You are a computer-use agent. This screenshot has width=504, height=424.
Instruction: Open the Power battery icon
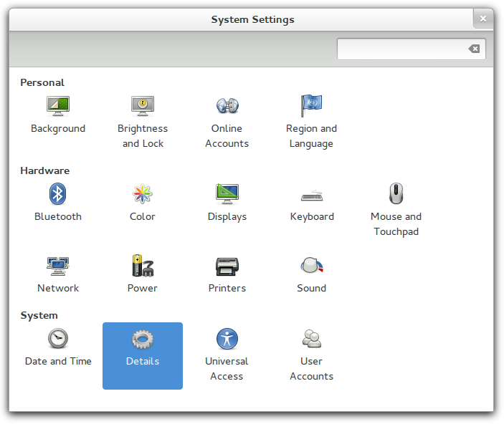click(x=143, y=265)
